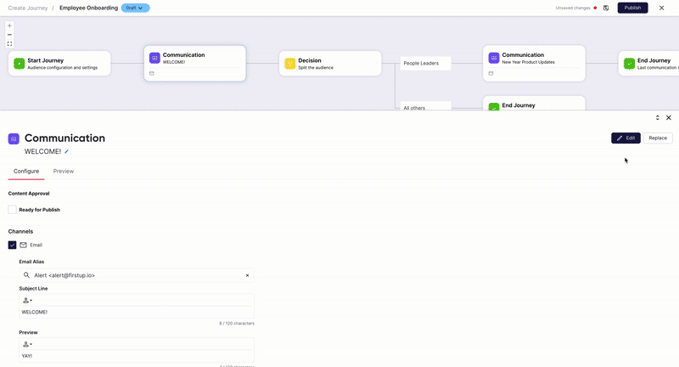The height and width of the screenshot is (367, 679).
Task: Click the email channel icon under New Year Product Updates
Action: pos(491,73)
